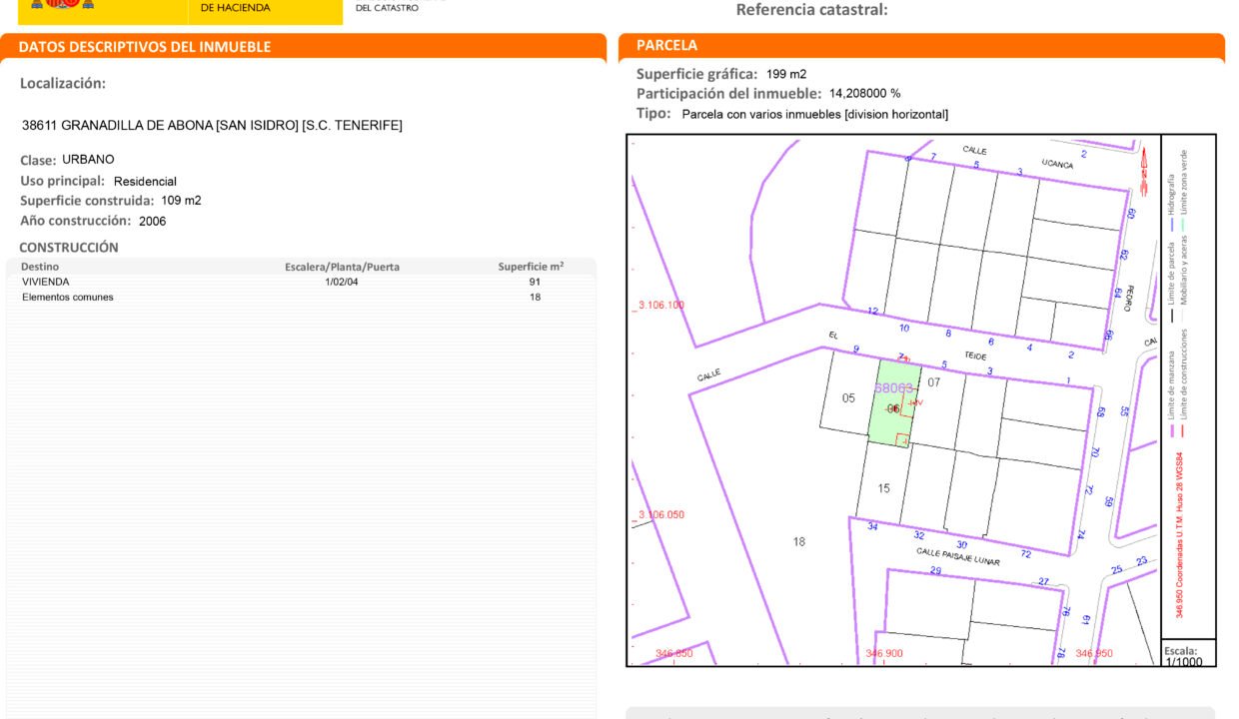Select the 'Elementos comunes' row
The width and height of the screenshot is (1239, 719).
pos(301,298)
